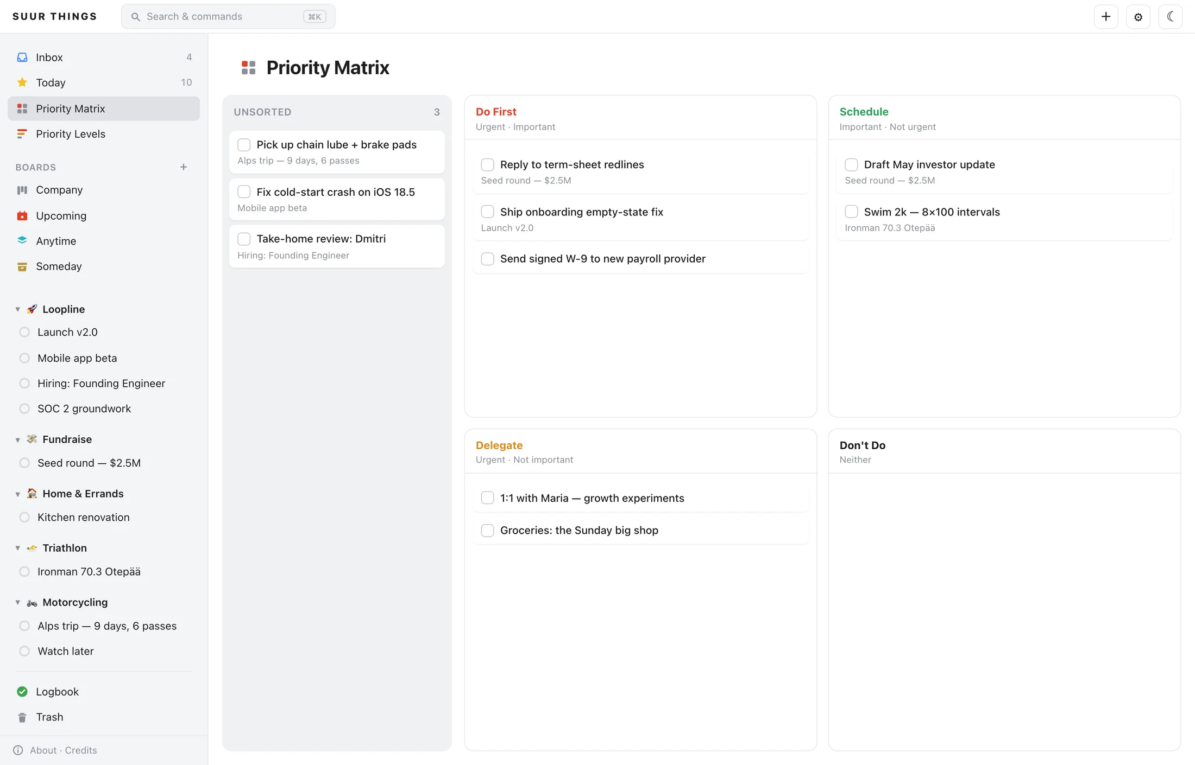Open the Trash view
This screenshot has width=1195, height=765.
[x=104, y=717]
